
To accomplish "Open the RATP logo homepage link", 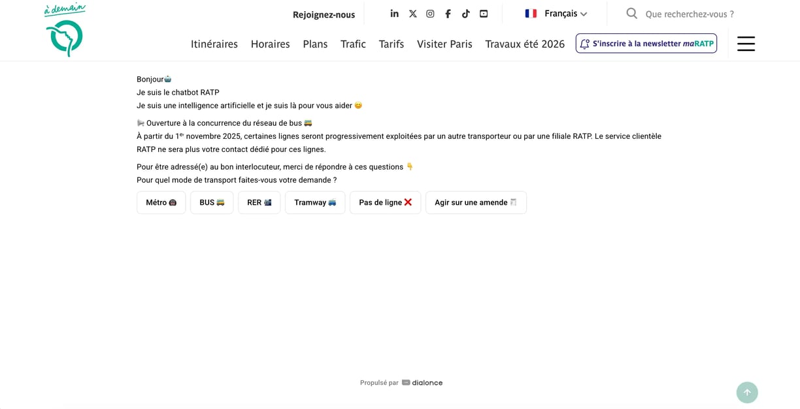I will pyautogui.click(x=65, y=30).
